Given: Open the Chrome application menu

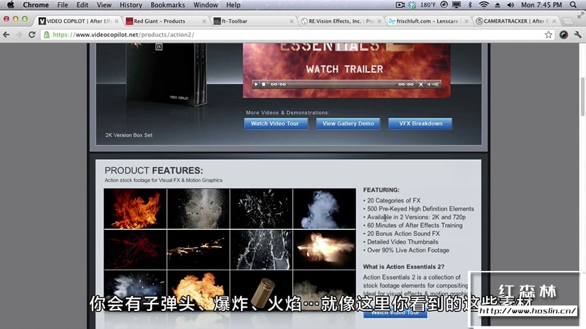Looking at the screenshot, I should [36, 5].
